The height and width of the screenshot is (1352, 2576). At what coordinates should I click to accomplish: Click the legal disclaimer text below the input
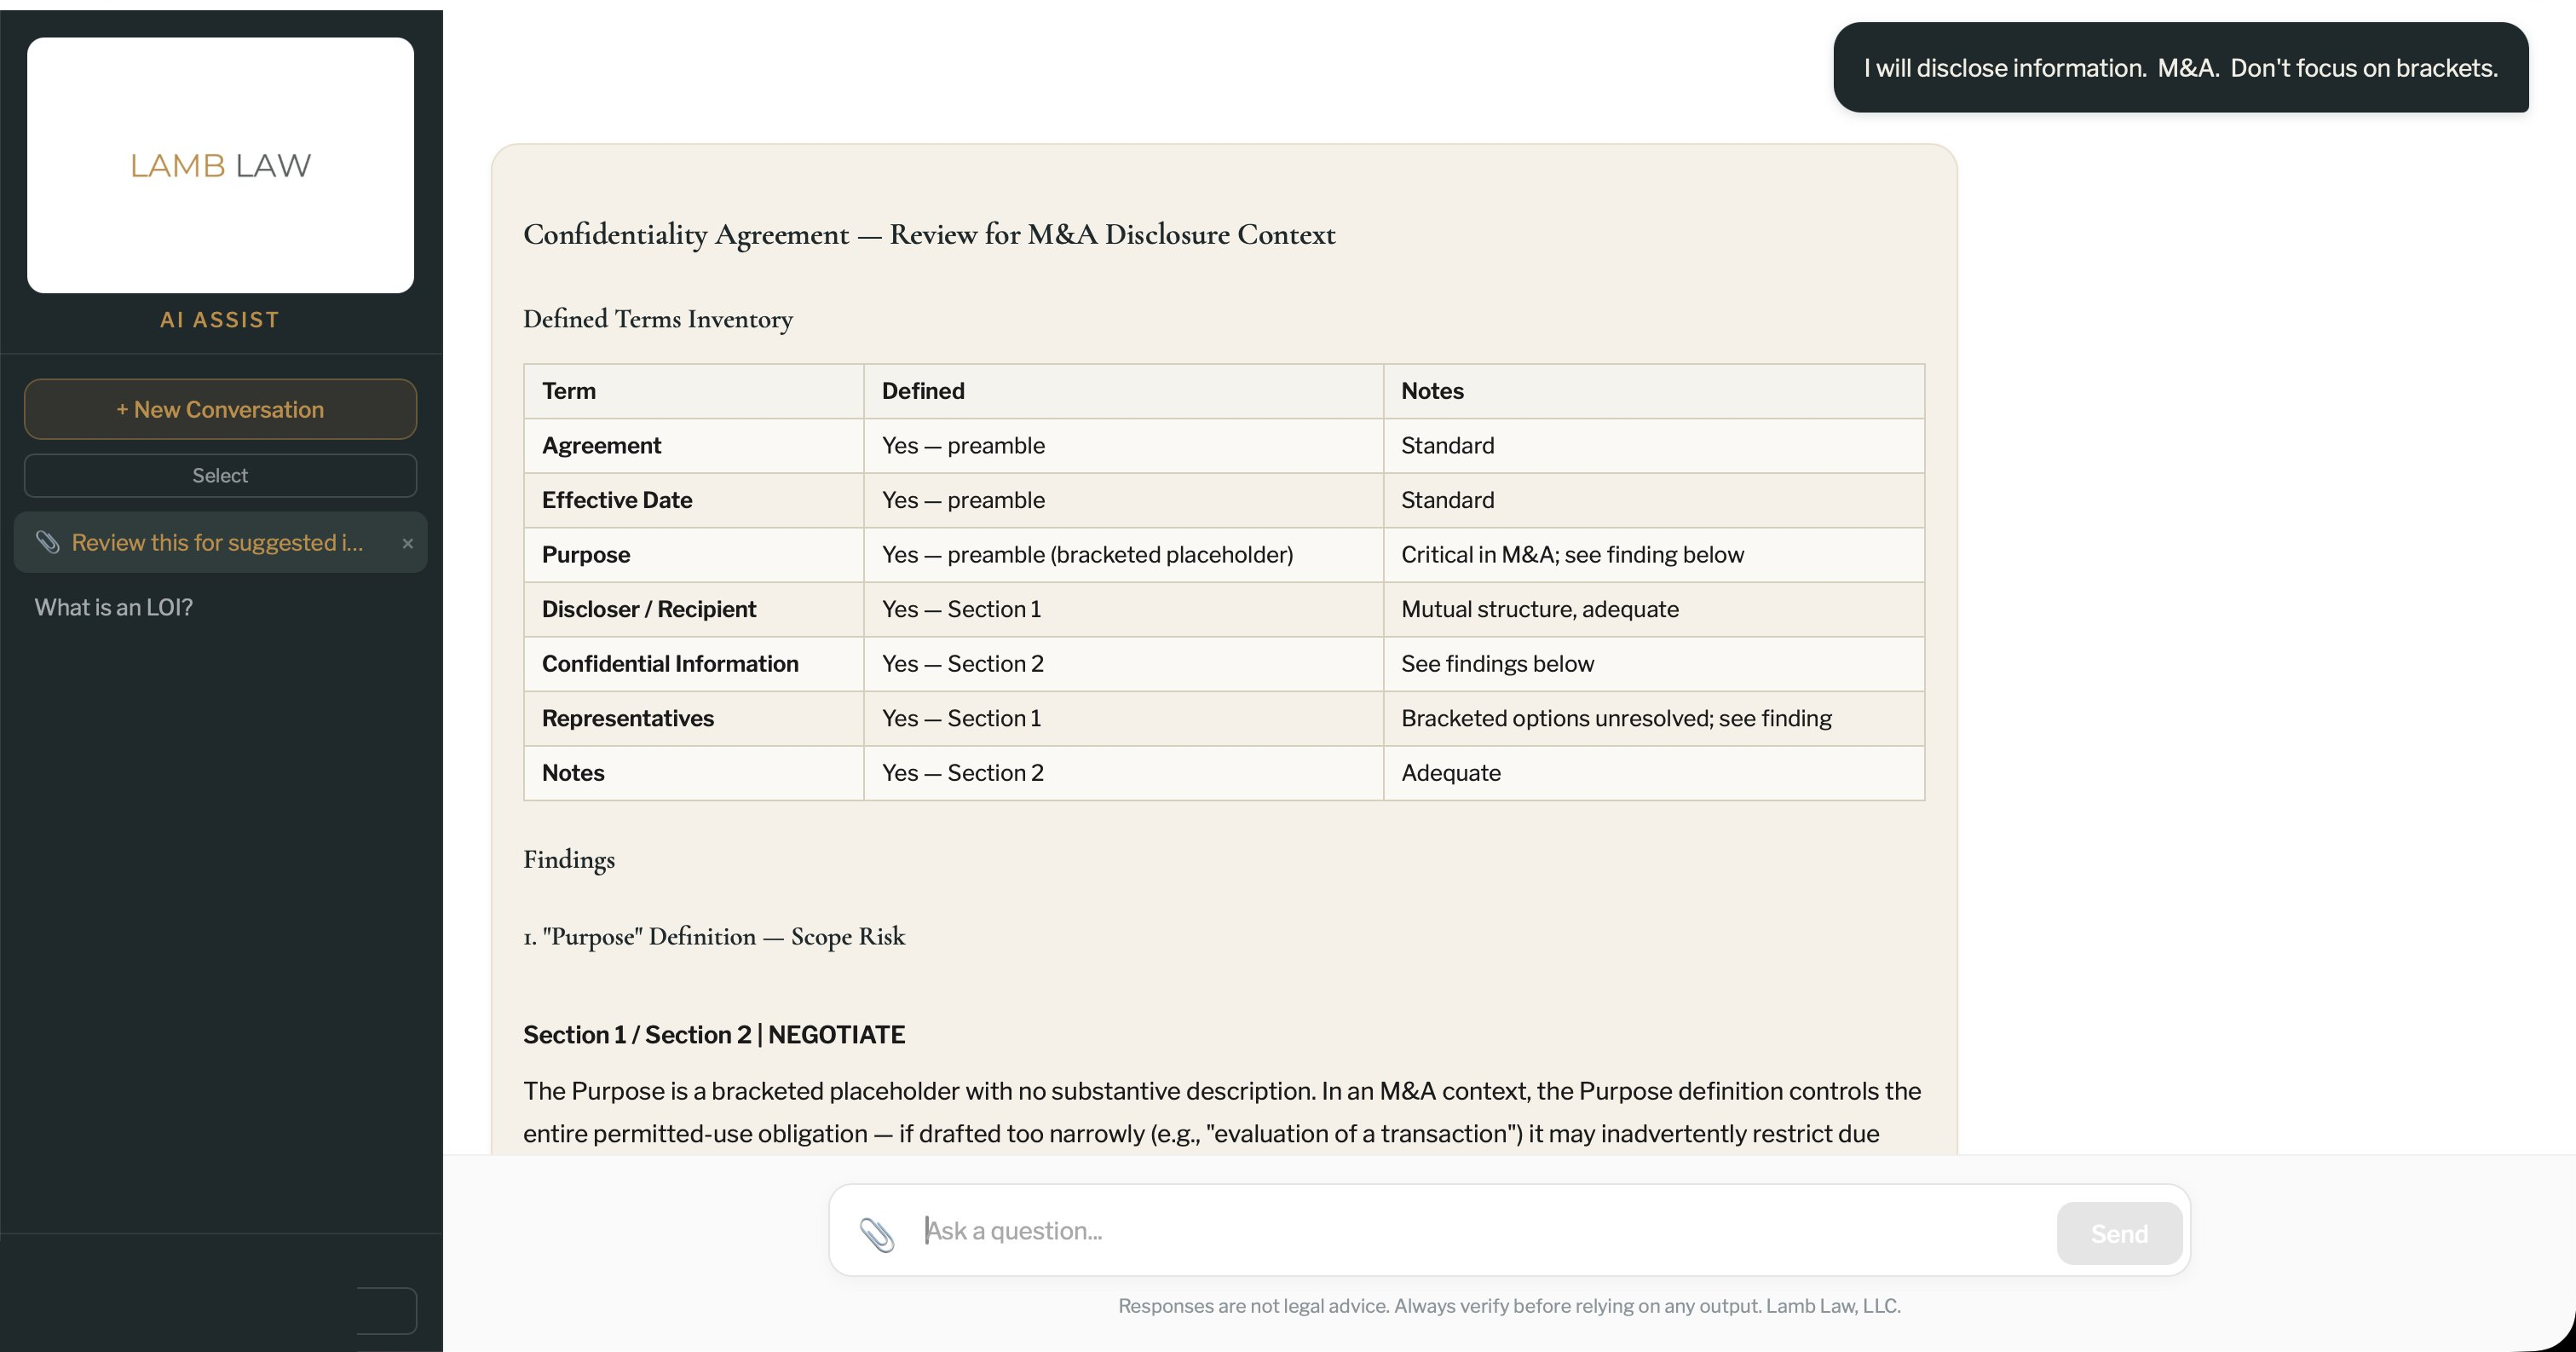1509,1306
